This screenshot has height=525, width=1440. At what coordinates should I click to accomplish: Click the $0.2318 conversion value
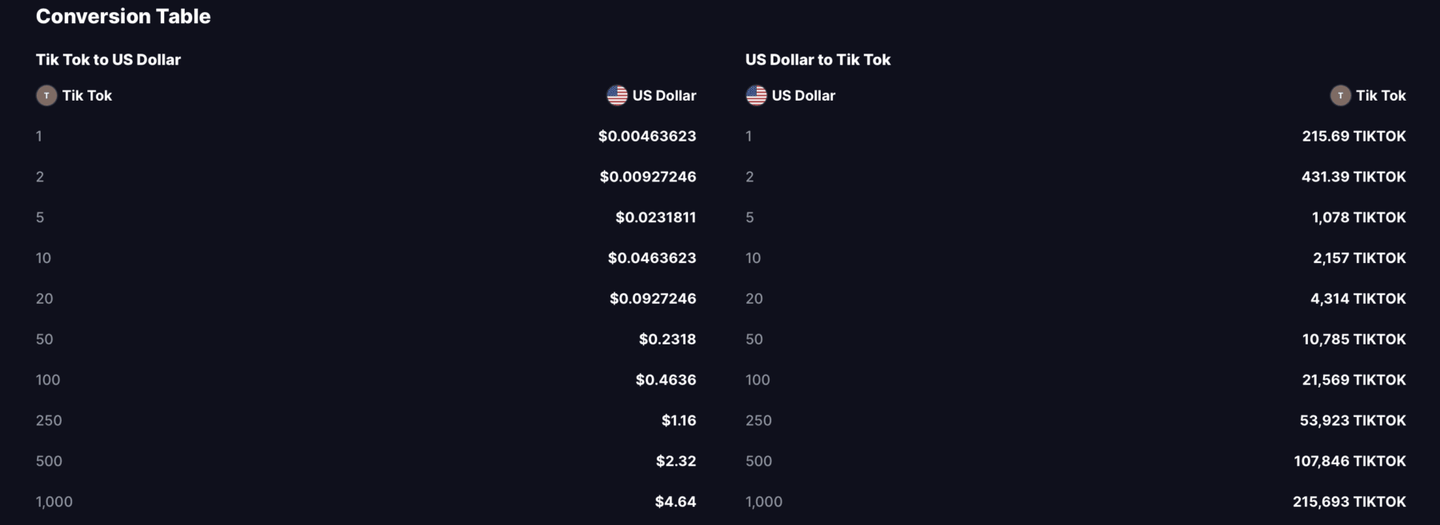pyautogui.click(x=667, y=340)
